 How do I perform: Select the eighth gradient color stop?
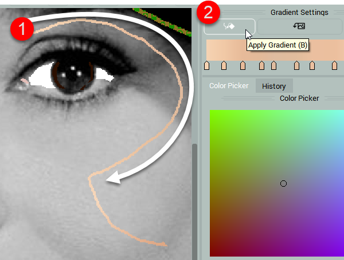point(334,65)
